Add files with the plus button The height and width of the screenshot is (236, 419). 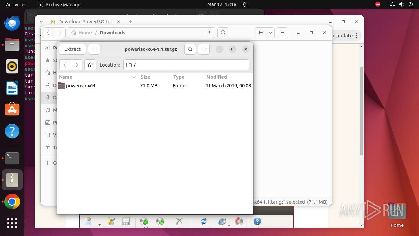[94, 49]
